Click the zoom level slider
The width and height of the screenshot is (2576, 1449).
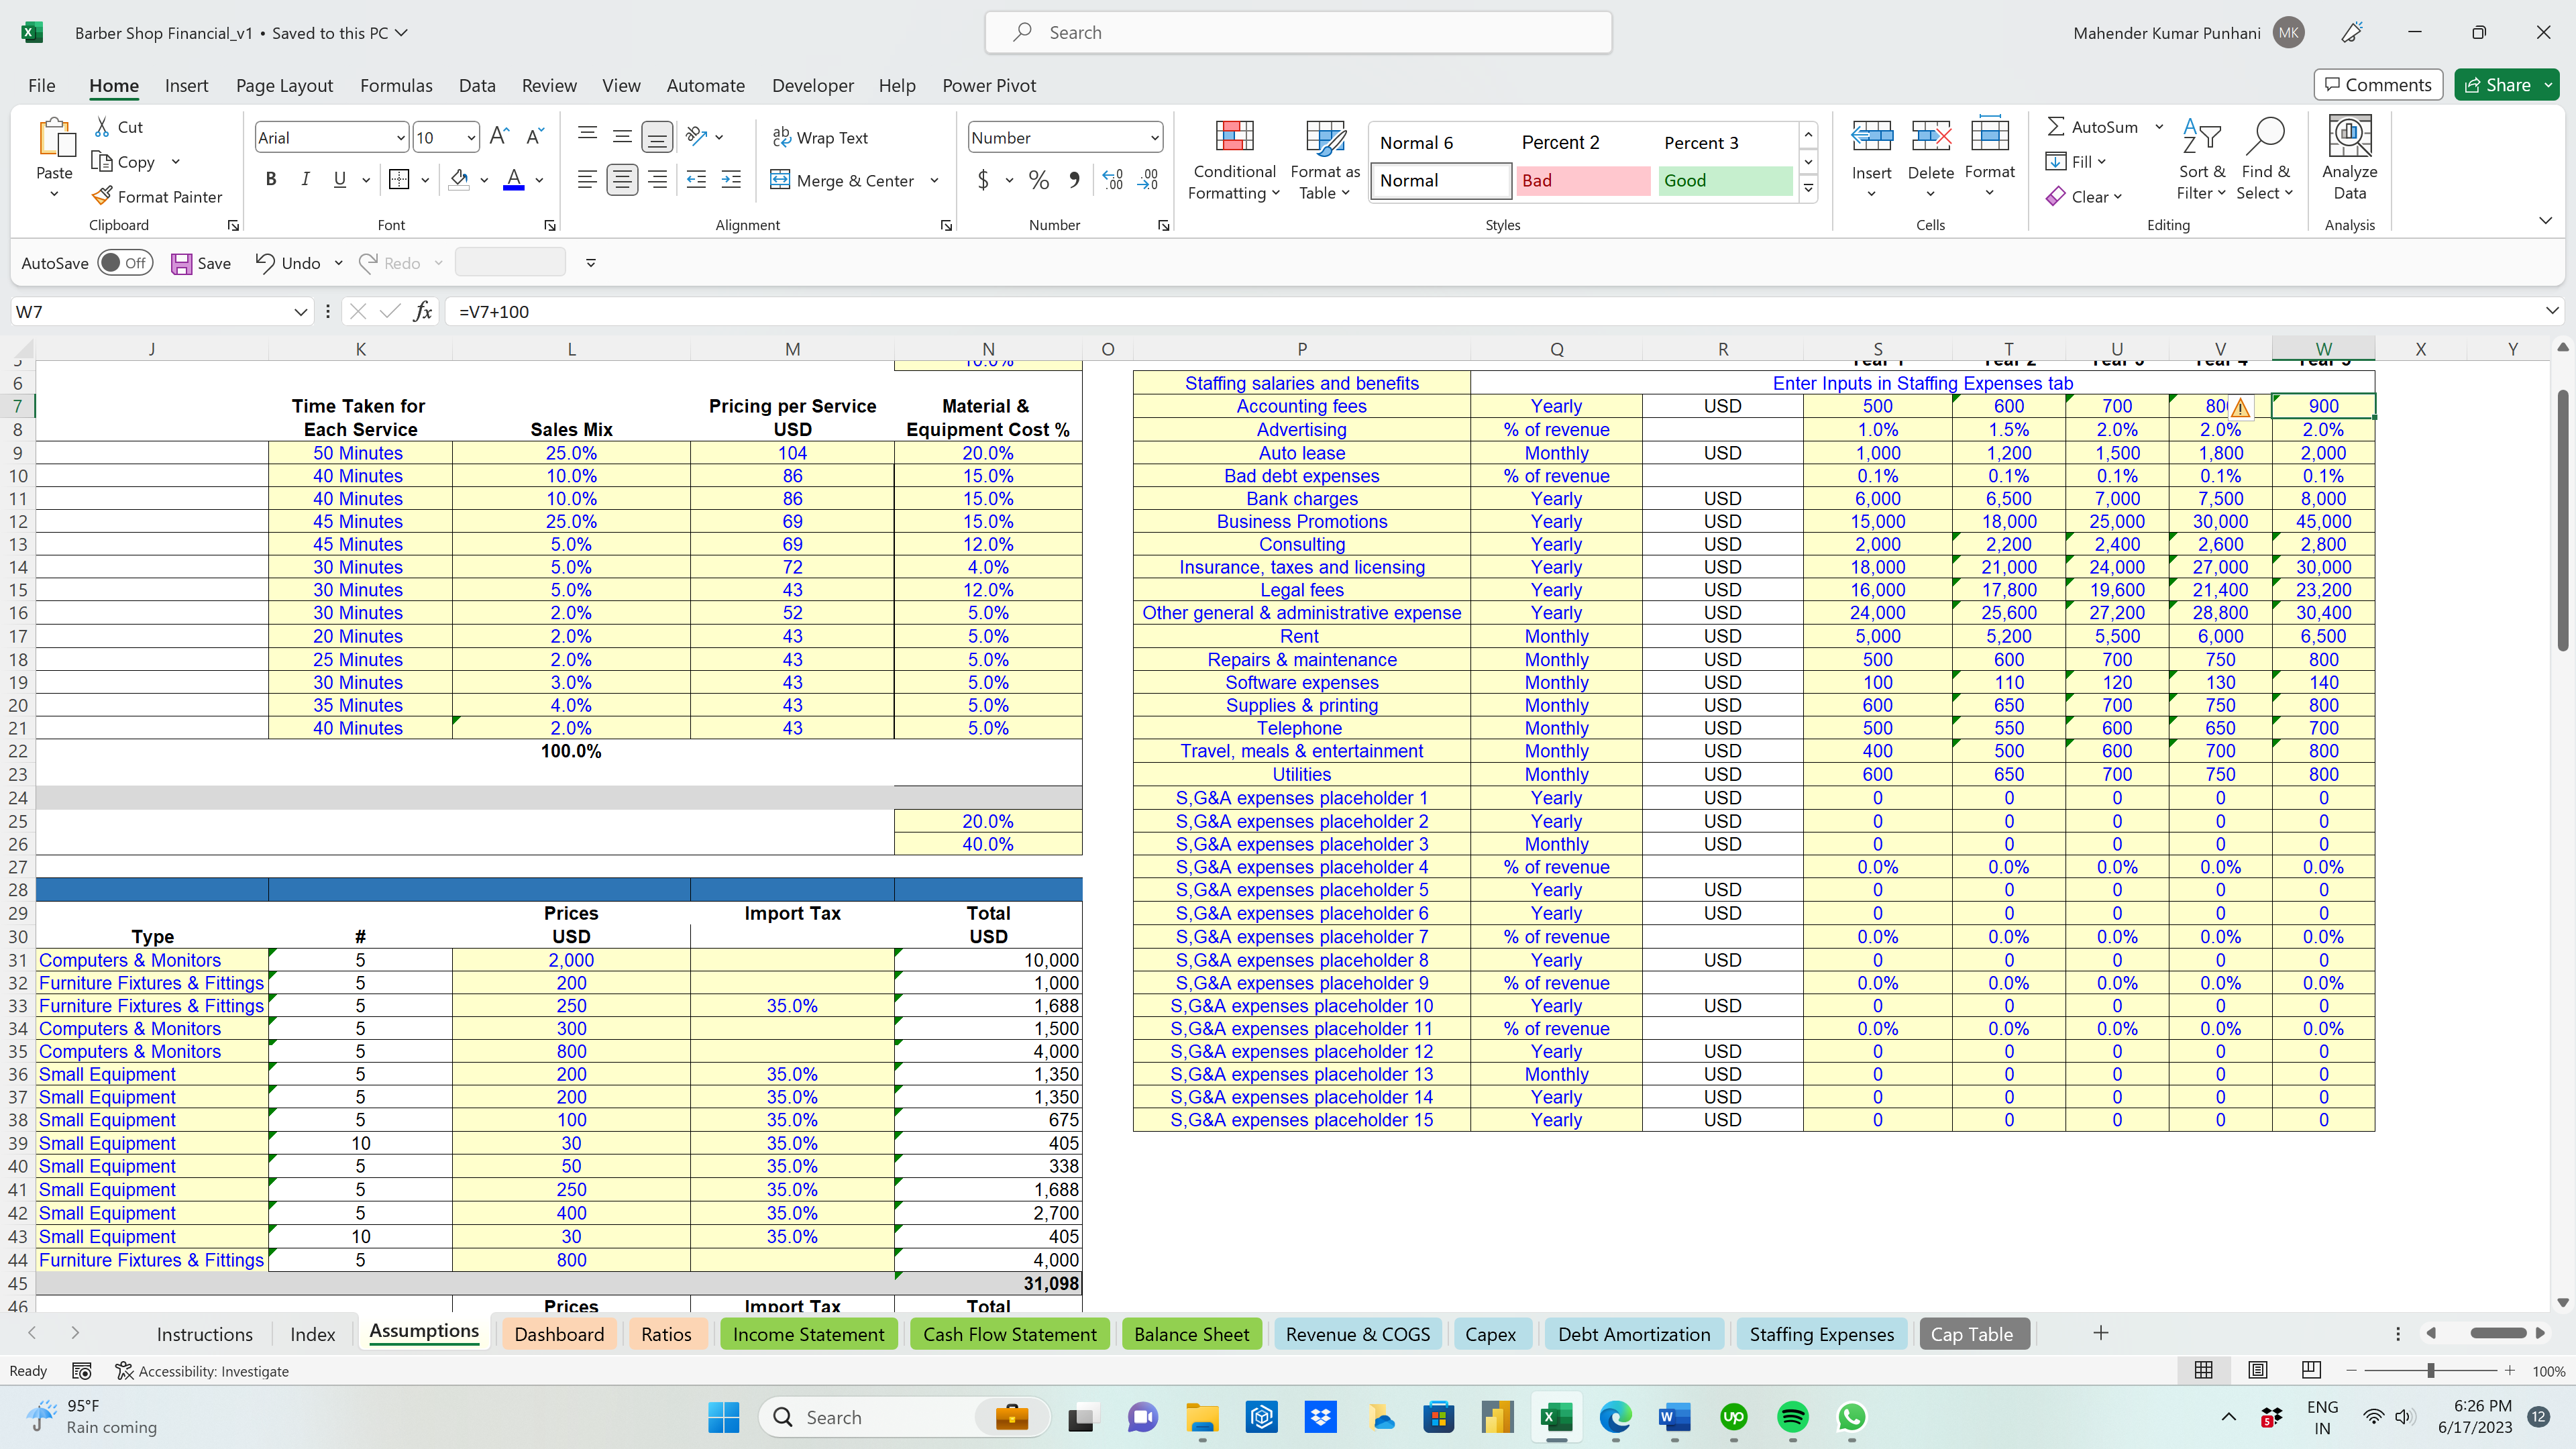(2430, 1370)
